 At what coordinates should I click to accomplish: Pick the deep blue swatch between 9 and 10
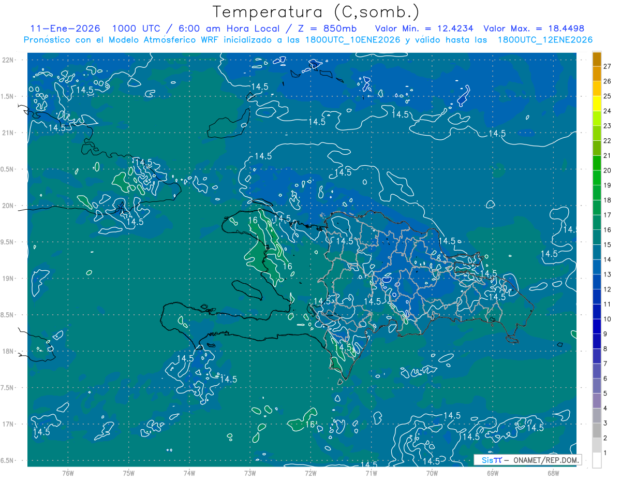[597, 326]
